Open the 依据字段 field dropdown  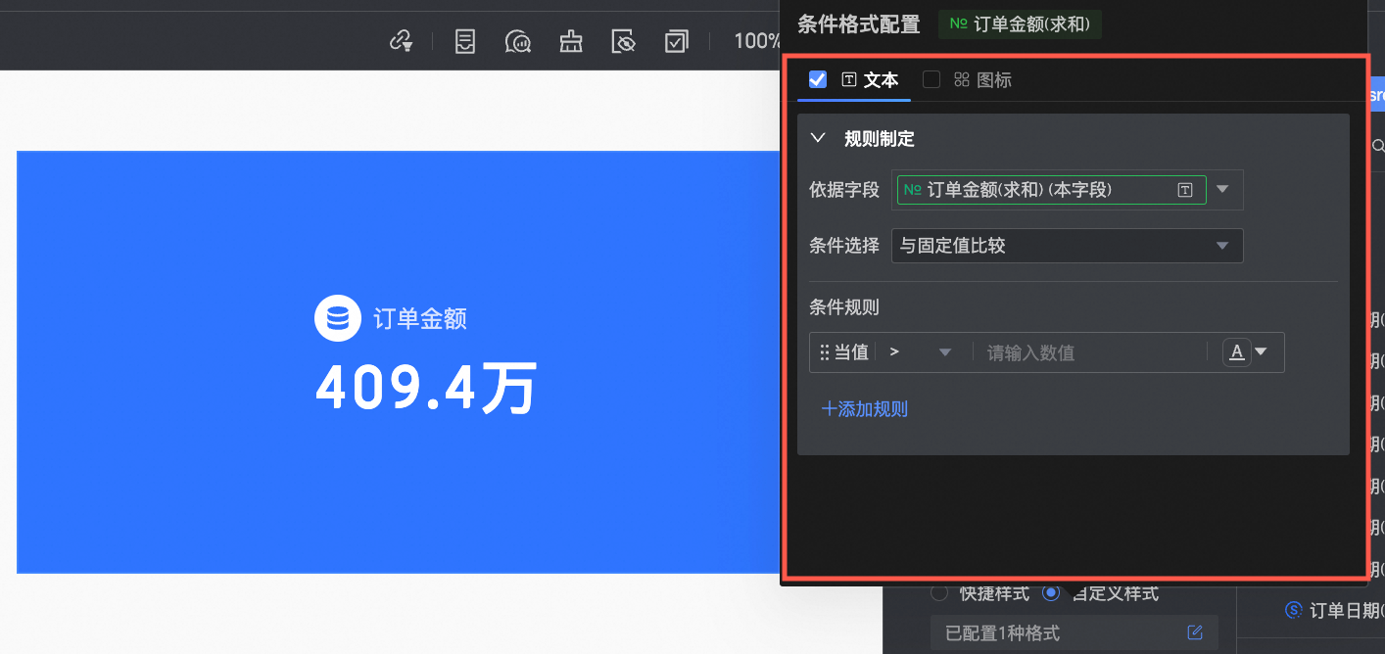[x=1222, y=190]
